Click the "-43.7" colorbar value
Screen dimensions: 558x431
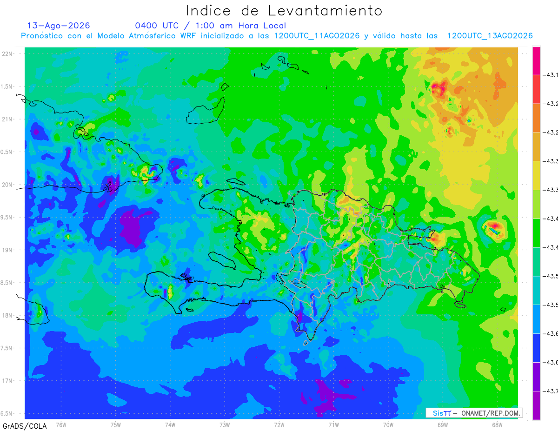551,391
